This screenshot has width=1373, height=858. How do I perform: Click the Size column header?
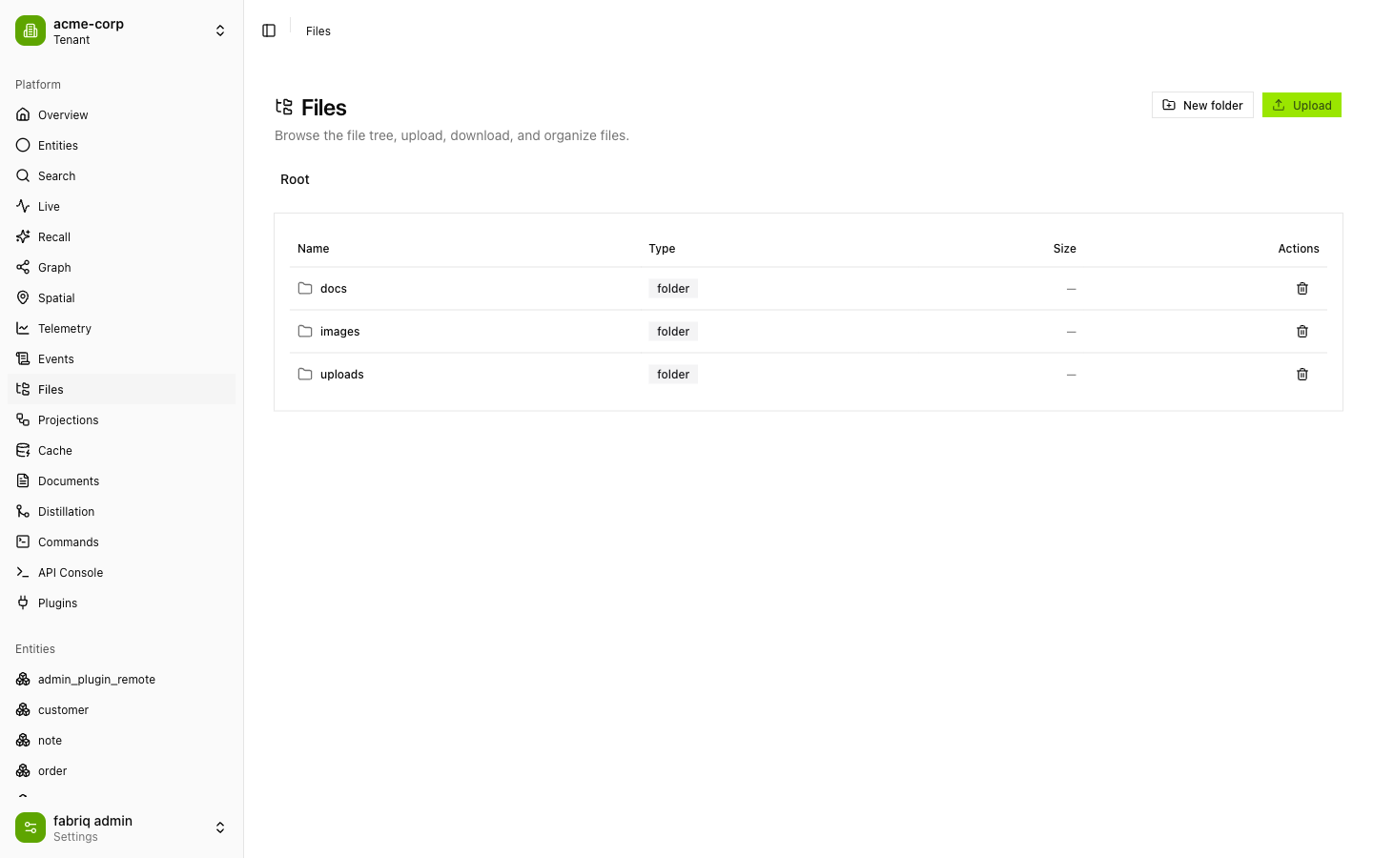click(x=1064, y=248)
